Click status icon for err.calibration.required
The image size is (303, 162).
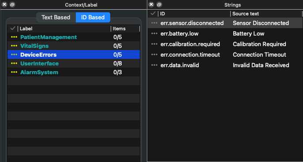[x=154, y=44]
